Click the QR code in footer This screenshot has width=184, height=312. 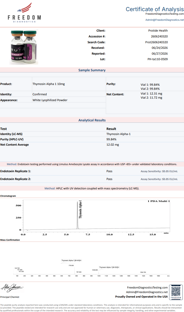point(176,292)
